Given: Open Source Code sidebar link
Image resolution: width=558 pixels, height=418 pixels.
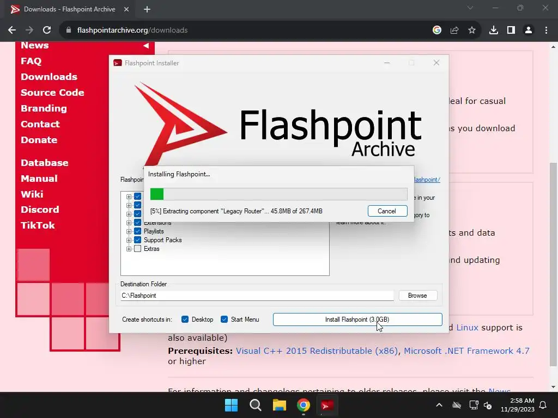Looking at the screenshot, I should (52, 93).
